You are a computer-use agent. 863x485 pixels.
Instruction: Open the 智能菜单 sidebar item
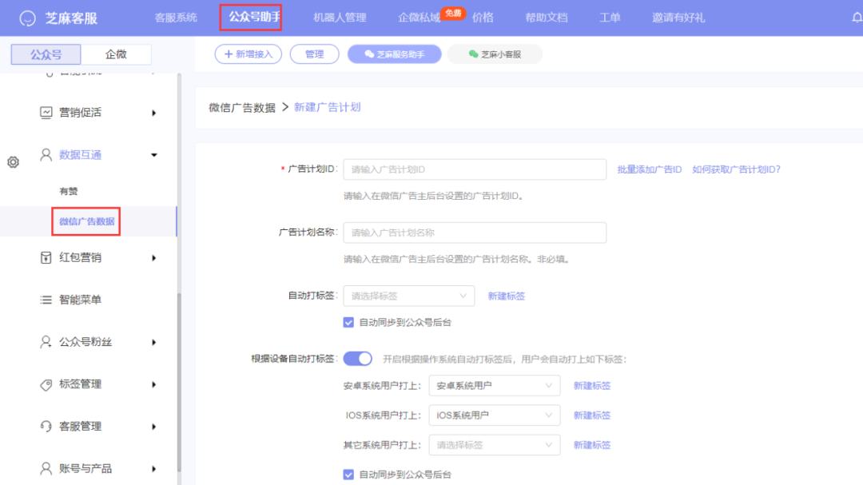click(x=81, y=300)
